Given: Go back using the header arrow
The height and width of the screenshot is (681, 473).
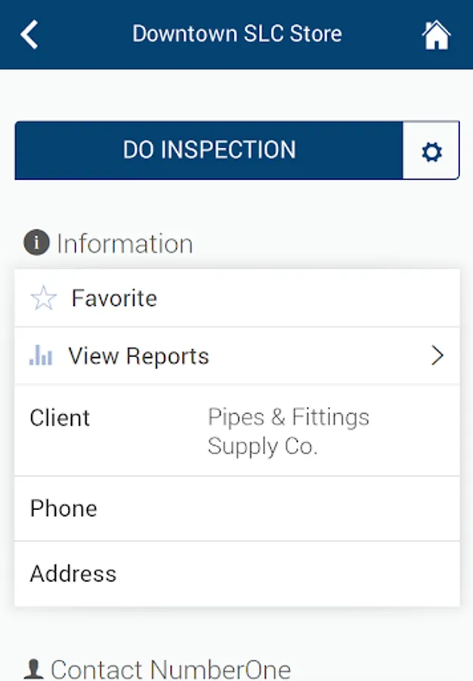Looking at the screenshot, I should click(x=29, y=34).
